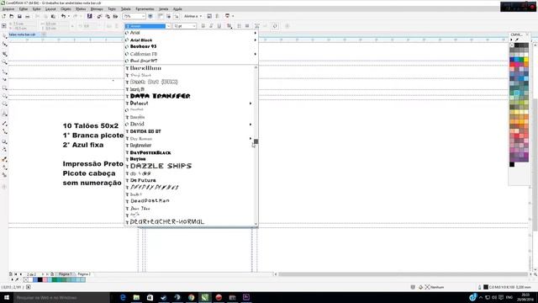The image size is (538, 303).
Task: Select the Zoom tool in toolbox
Action: click(x=4, y=62)
